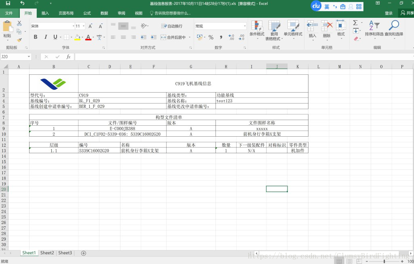This screenshot has height=264, width=414.
Task: Open the fill color dropdown arrow
Action: point(82,37)
